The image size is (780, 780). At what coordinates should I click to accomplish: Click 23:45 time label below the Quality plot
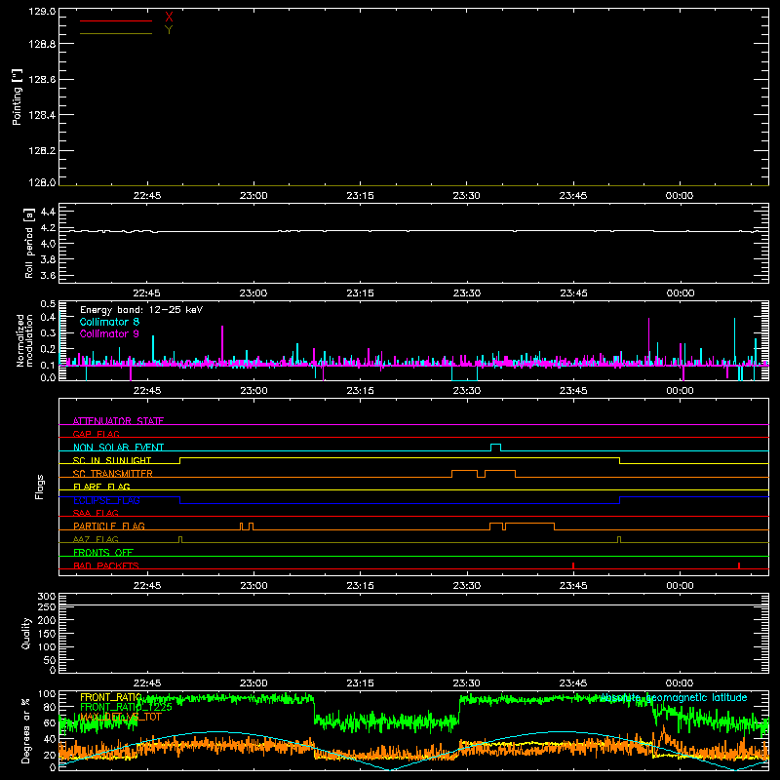573,683
